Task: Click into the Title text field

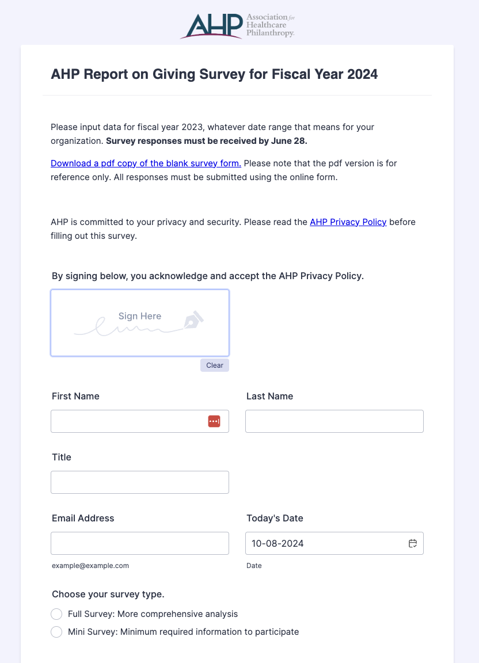Action: click(140, 482)
